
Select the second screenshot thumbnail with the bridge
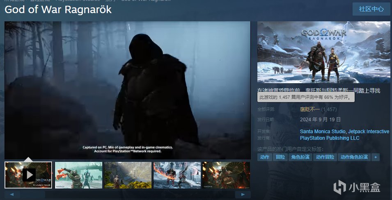(78, 175)
